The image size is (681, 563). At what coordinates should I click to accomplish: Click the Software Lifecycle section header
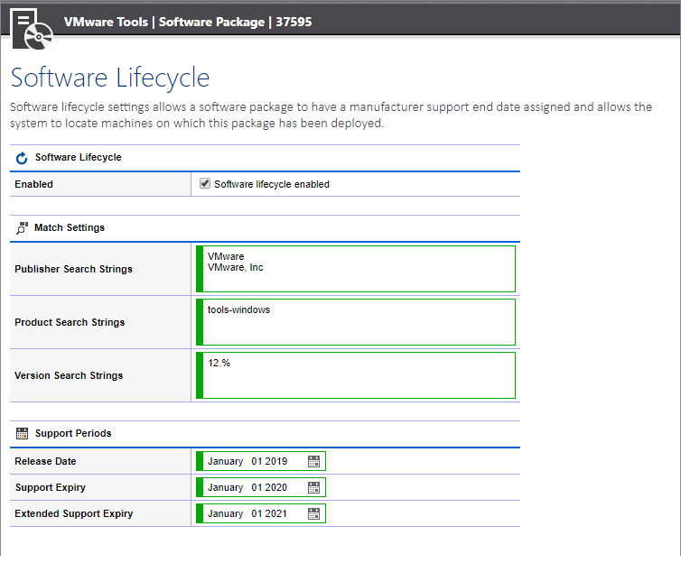tap(79, 158)
